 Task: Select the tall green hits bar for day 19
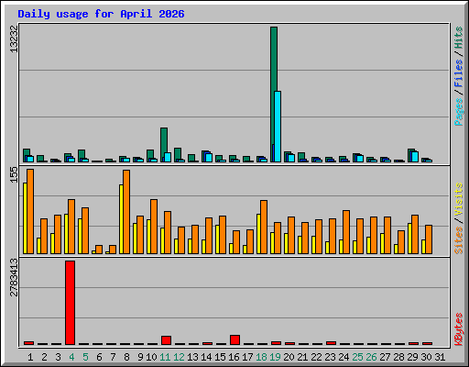coord(274,85)
